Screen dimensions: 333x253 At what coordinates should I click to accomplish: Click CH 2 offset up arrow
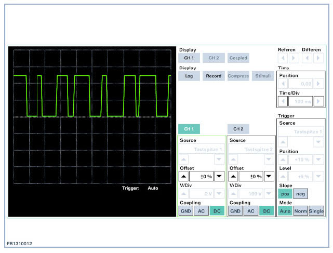click(234, 177)
